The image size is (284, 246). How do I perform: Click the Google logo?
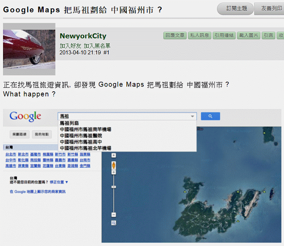(x=25, y=117)
